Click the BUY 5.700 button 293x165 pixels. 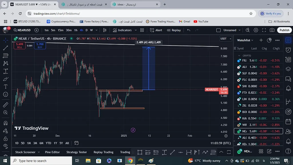coord(40,46)
